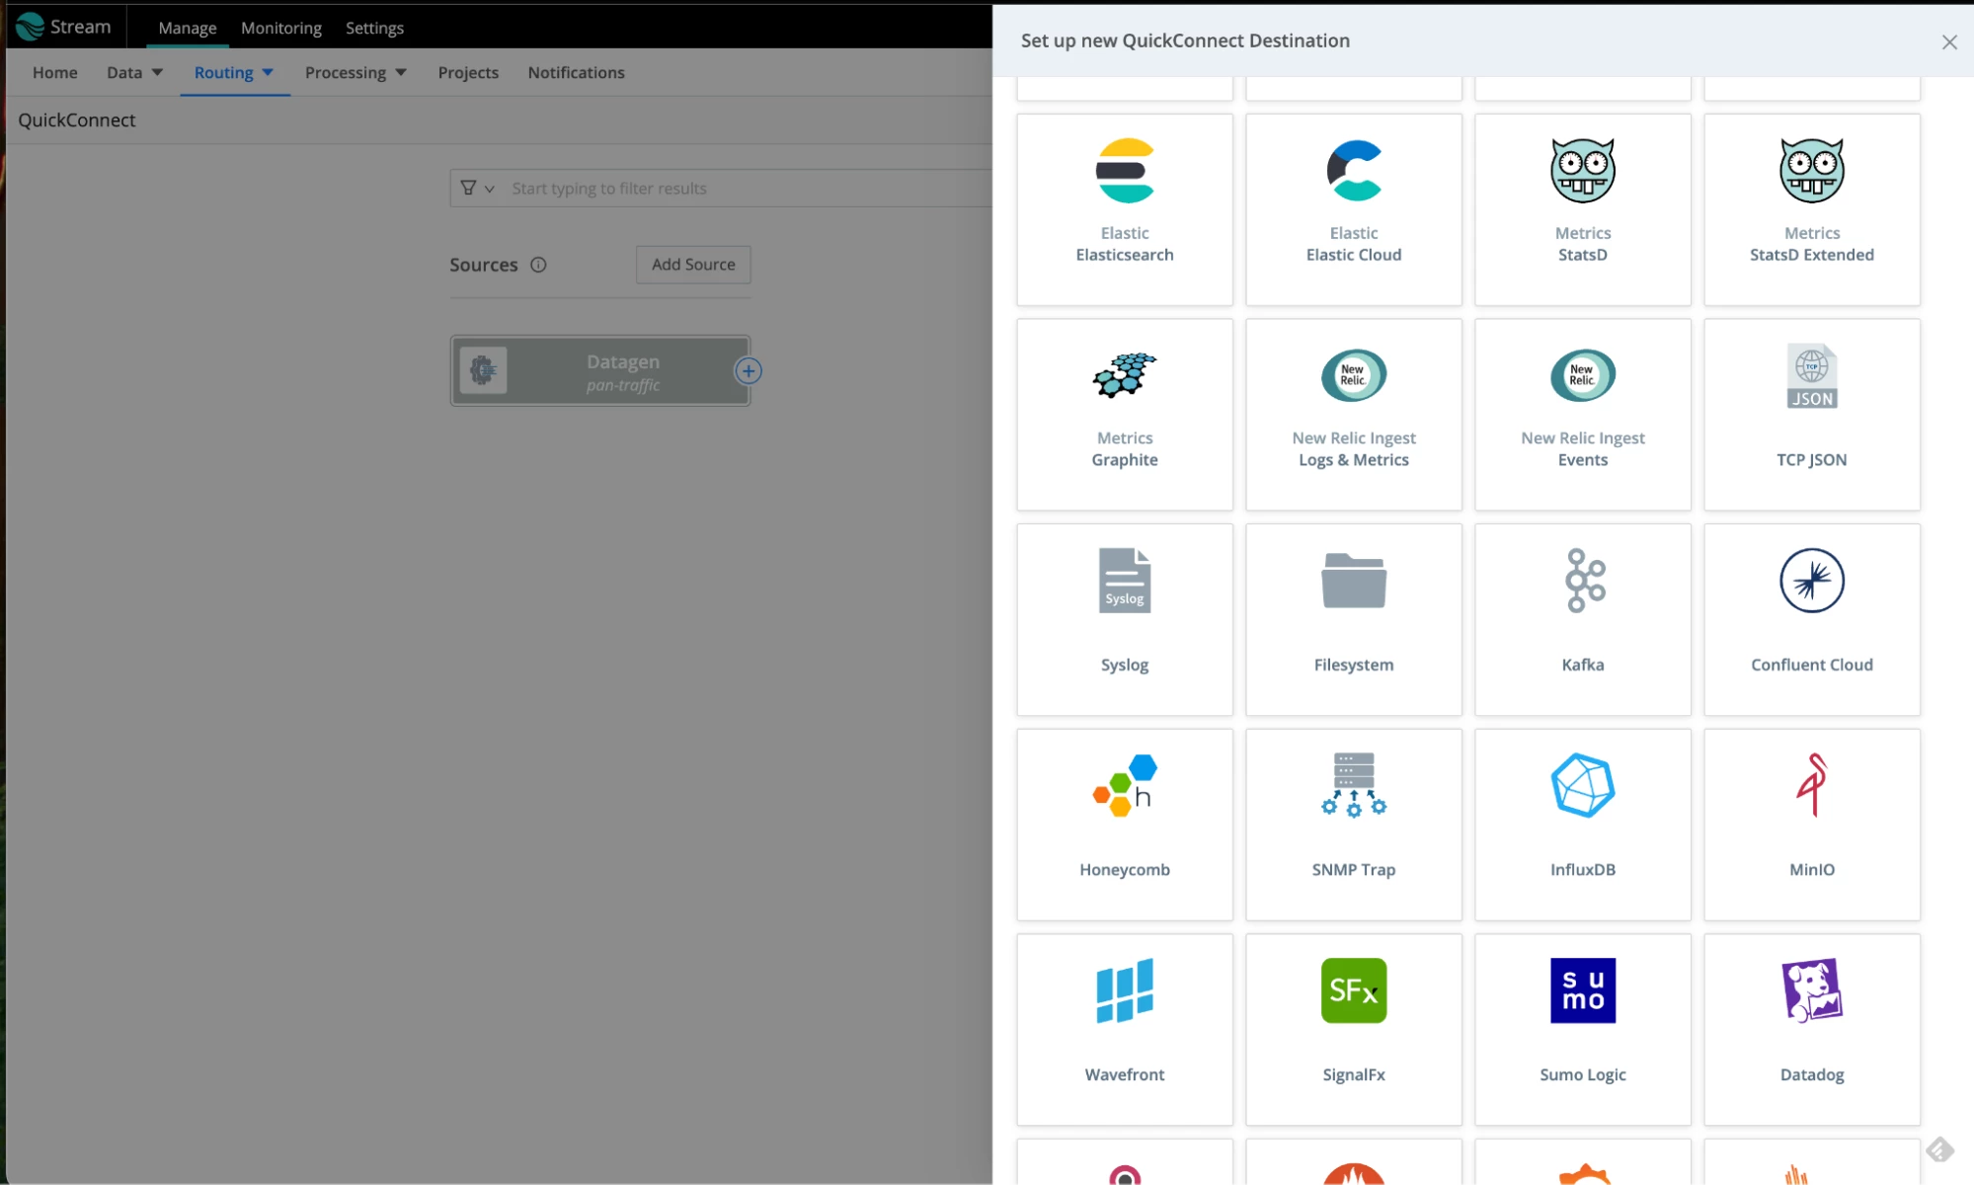1974x1185 pixels.
Task: Choose the Metrics Graphite icon
Action: (1125, 375)
